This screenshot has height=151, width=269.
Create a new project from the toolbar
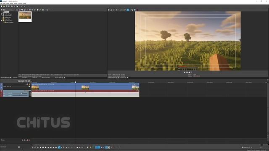[x=1, y=6]
